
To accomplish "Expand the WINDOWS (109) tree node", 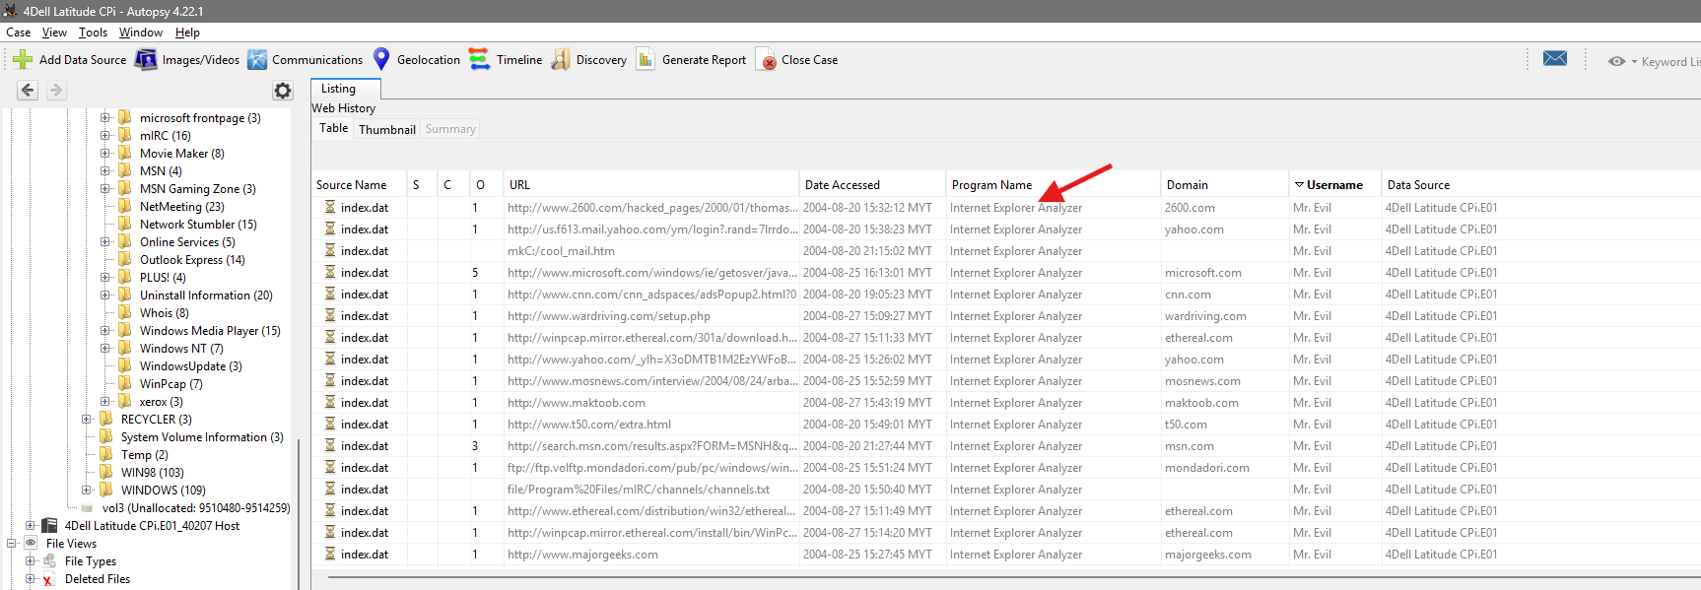I will click(x=86, y=491).
